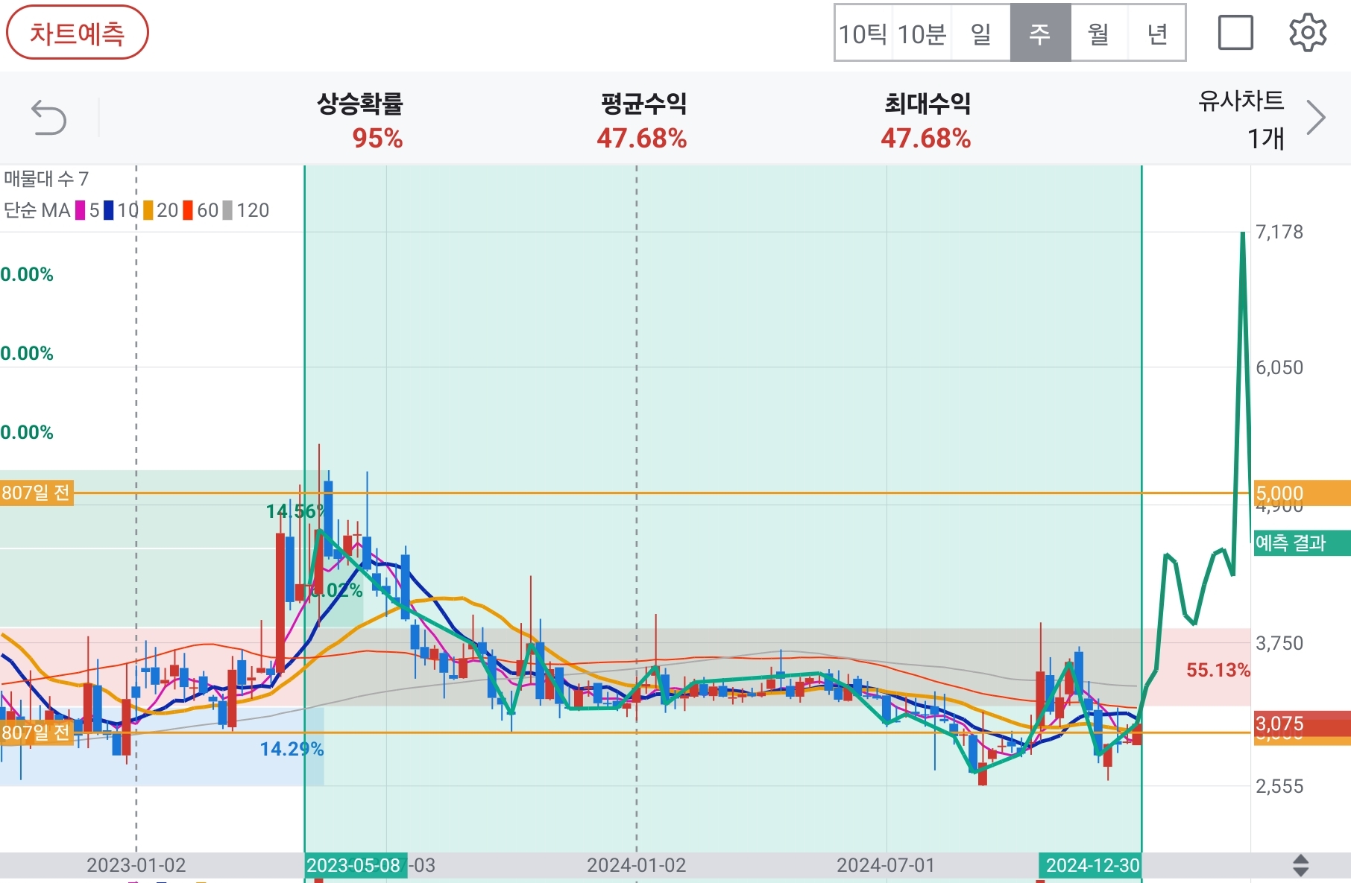
Task: Select the 10분 interval tab
Action: [922, 34]
